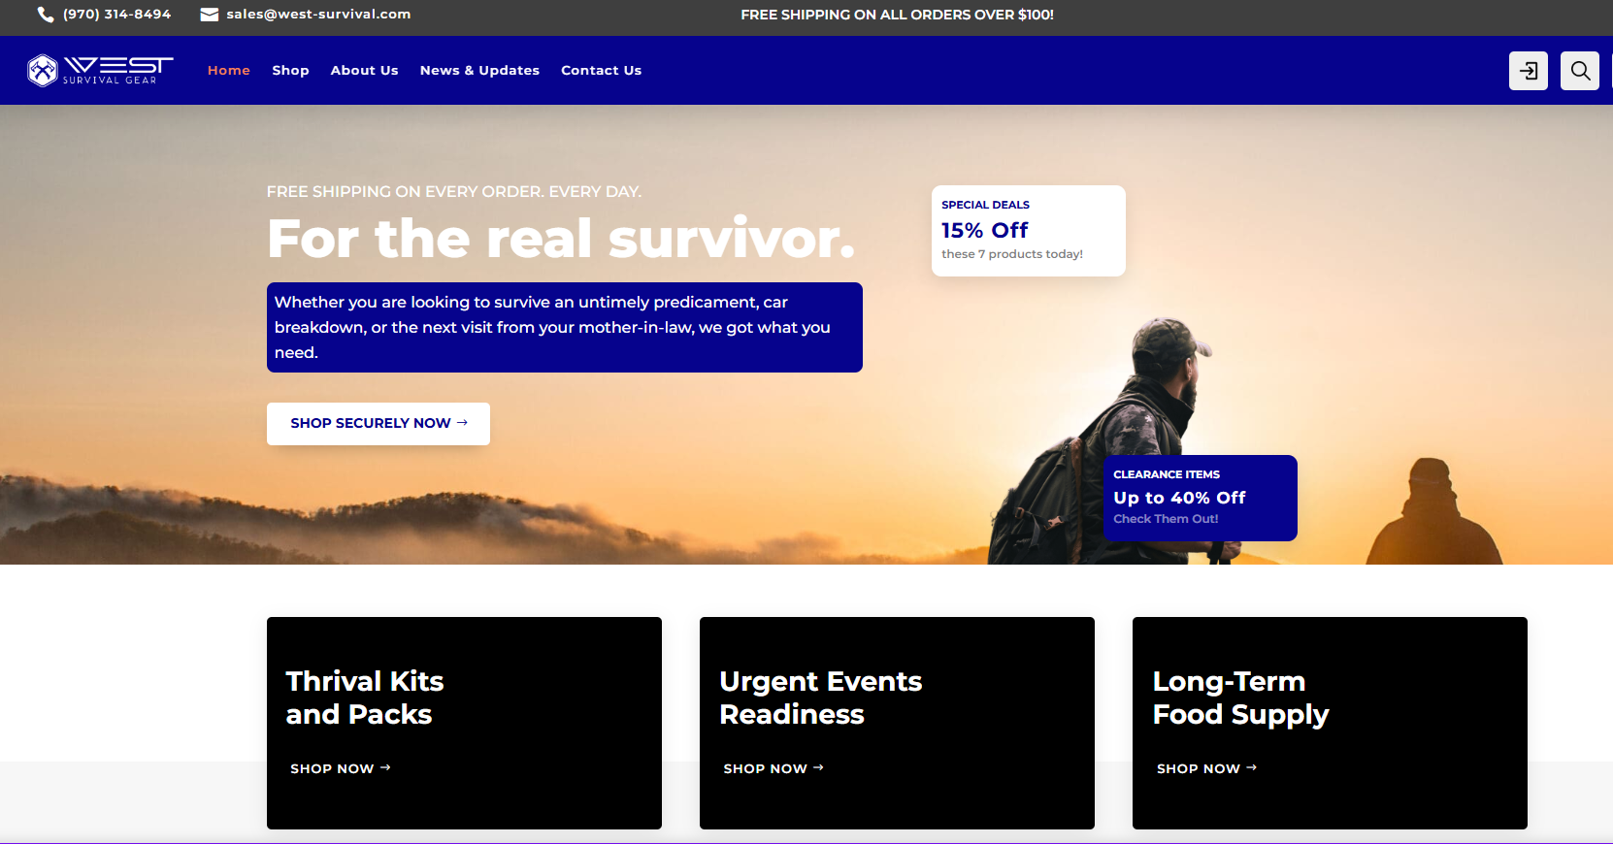Image resolution: width=1613 pixels, height=844 pixels.
Task: Click the free shipping over $100 banner text
Action: coord(897,15)
